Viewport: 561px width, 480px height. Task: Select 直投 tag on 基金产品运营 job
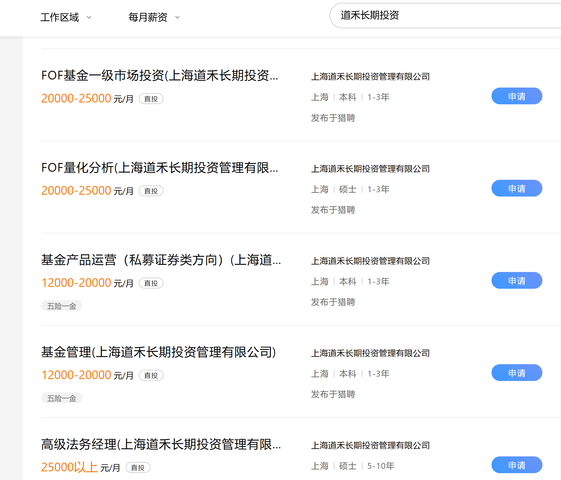[x=151, y=283]
